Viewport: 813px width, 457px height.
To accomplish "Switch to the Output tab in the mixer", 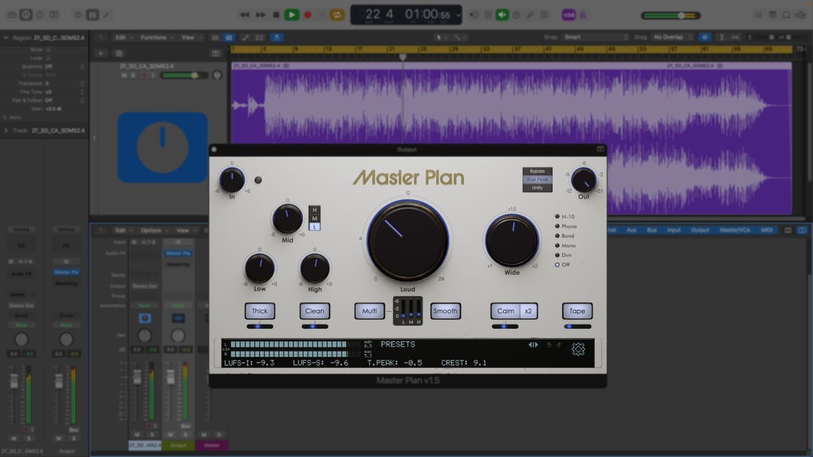I will tap(699, 230).
